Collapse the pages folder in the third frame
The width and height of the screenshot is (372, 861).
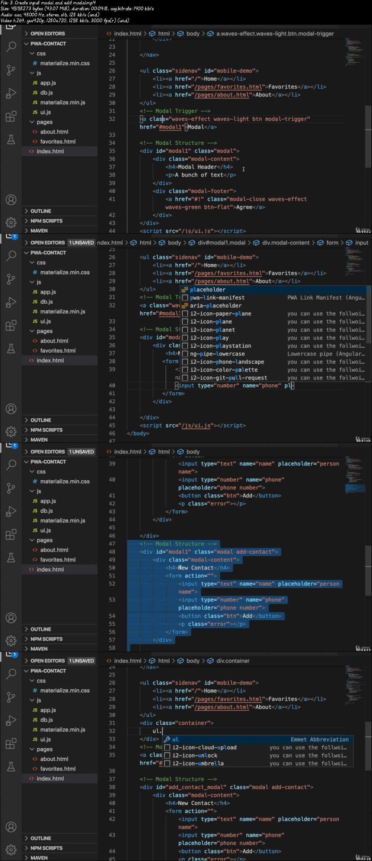point(32,540)
